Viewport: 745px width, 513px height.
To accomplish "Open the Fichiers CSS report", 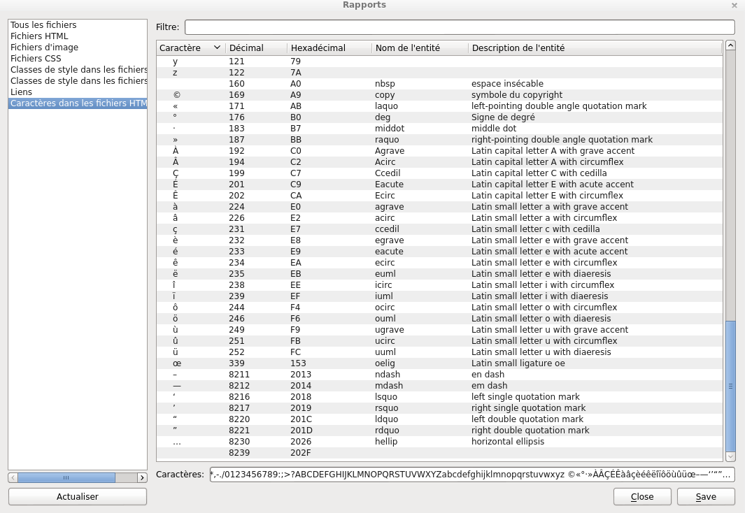I will (x=36, y=59).
